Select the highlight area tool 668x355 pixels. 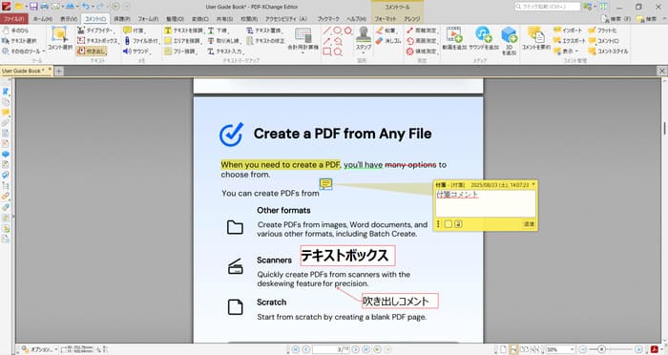pyautogui.click(x=182, y=40)
